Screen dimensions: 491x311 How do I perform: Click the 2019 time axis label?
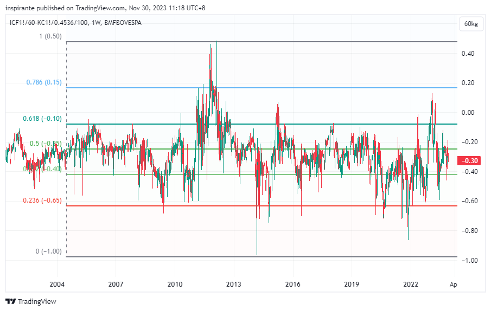point(352,284)
